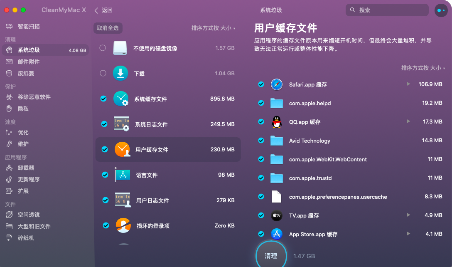The height and width of the screenshot is (267, 452).
Task: Uncheck the 用户缓存文件 checkbox
Action: [x=105, y=149]
